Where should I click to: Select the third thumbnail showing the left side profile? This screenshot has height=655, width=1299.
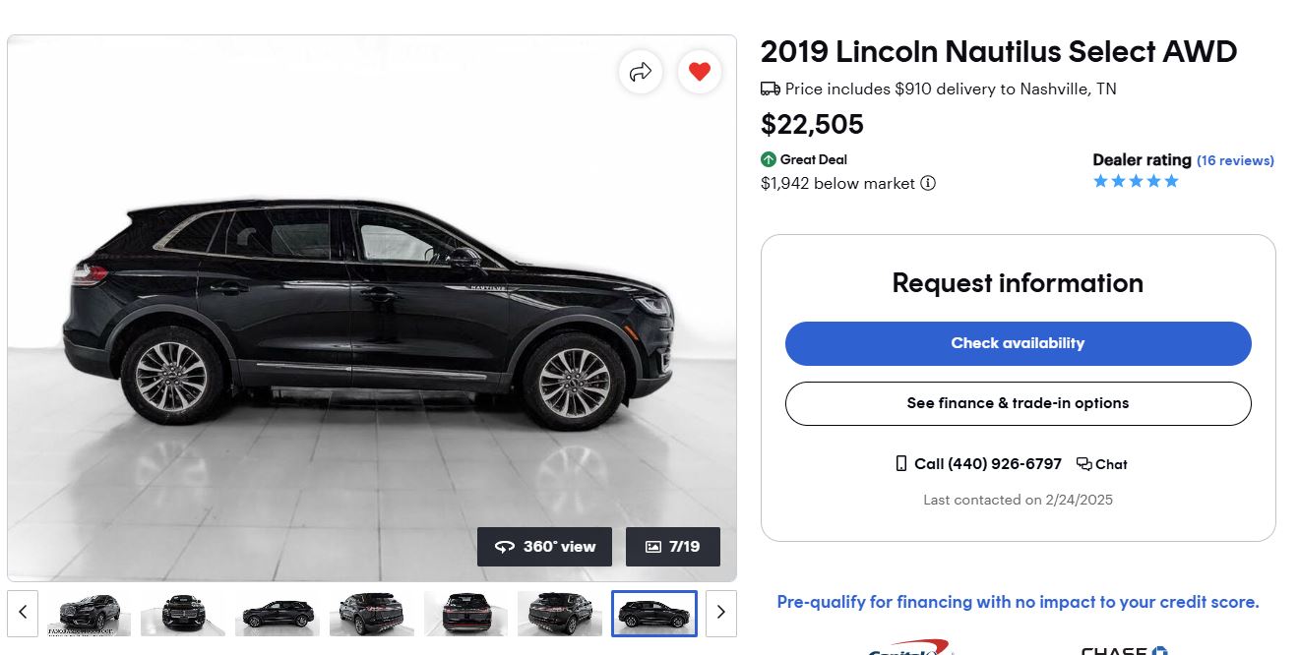pos(277,614)
